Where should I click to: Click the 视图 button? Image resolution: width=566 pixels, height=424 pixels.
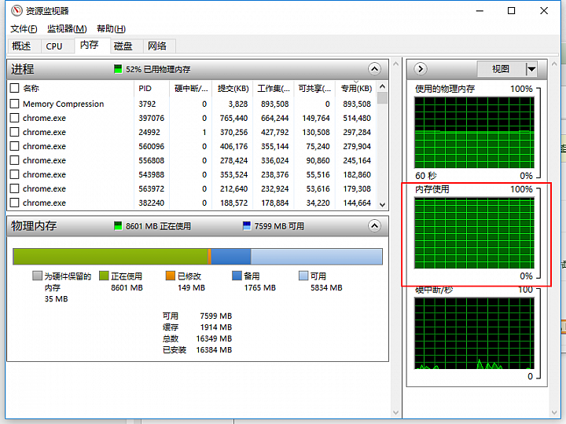point(501,69)
